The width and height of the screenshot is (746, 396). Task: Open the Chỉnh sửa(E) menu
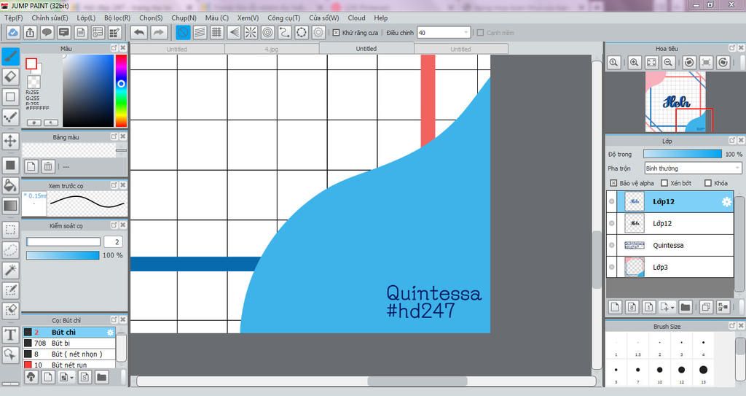pyautogui.click(x=50, y=18)
